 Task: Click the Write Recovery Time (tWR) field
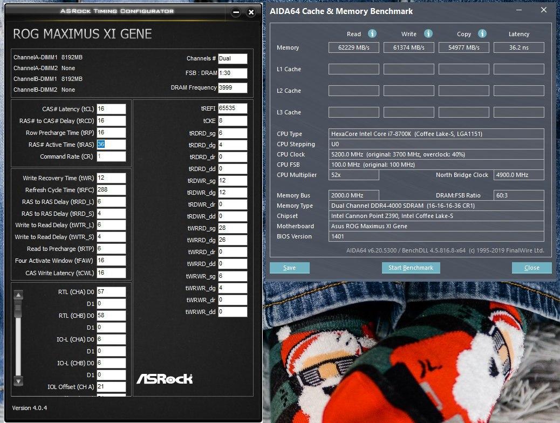tap(112, 178)
